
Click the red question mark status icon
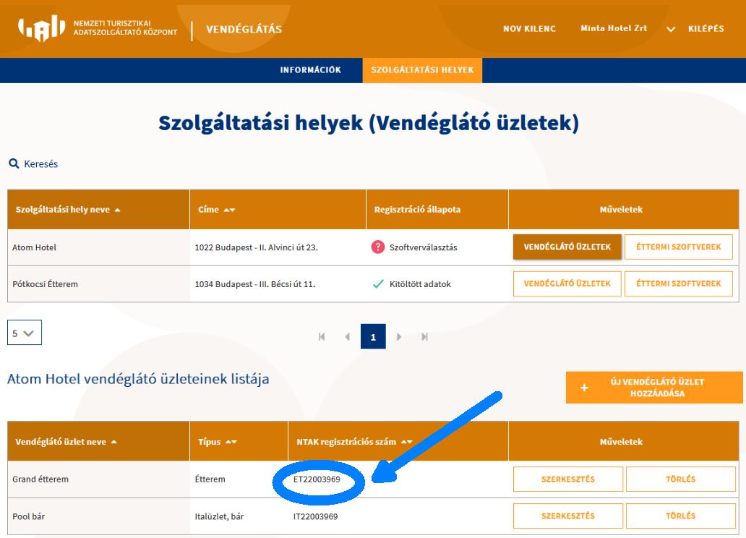click(377, 247)
